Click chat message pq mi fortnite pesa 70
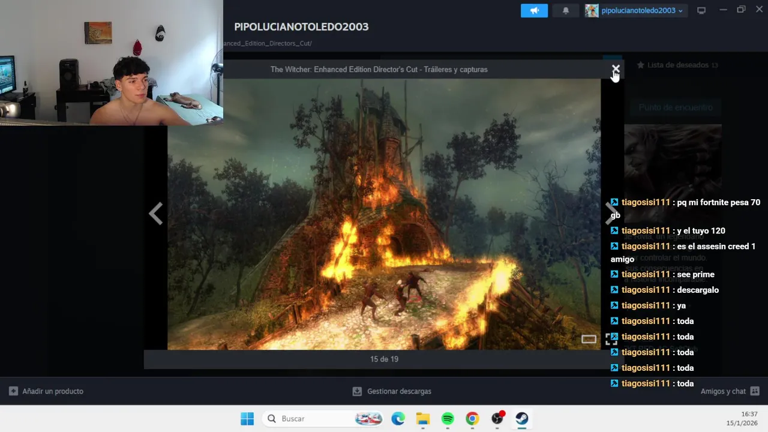 685,209
